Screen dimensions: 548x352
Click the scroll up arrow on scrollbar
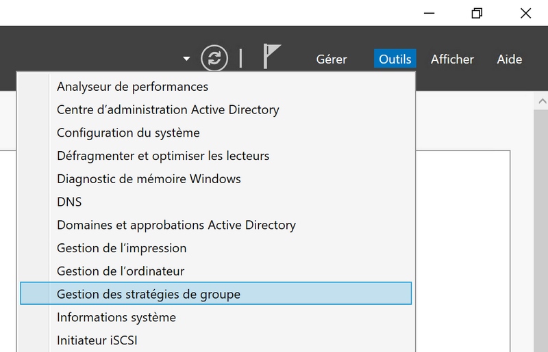pos(540,102)
